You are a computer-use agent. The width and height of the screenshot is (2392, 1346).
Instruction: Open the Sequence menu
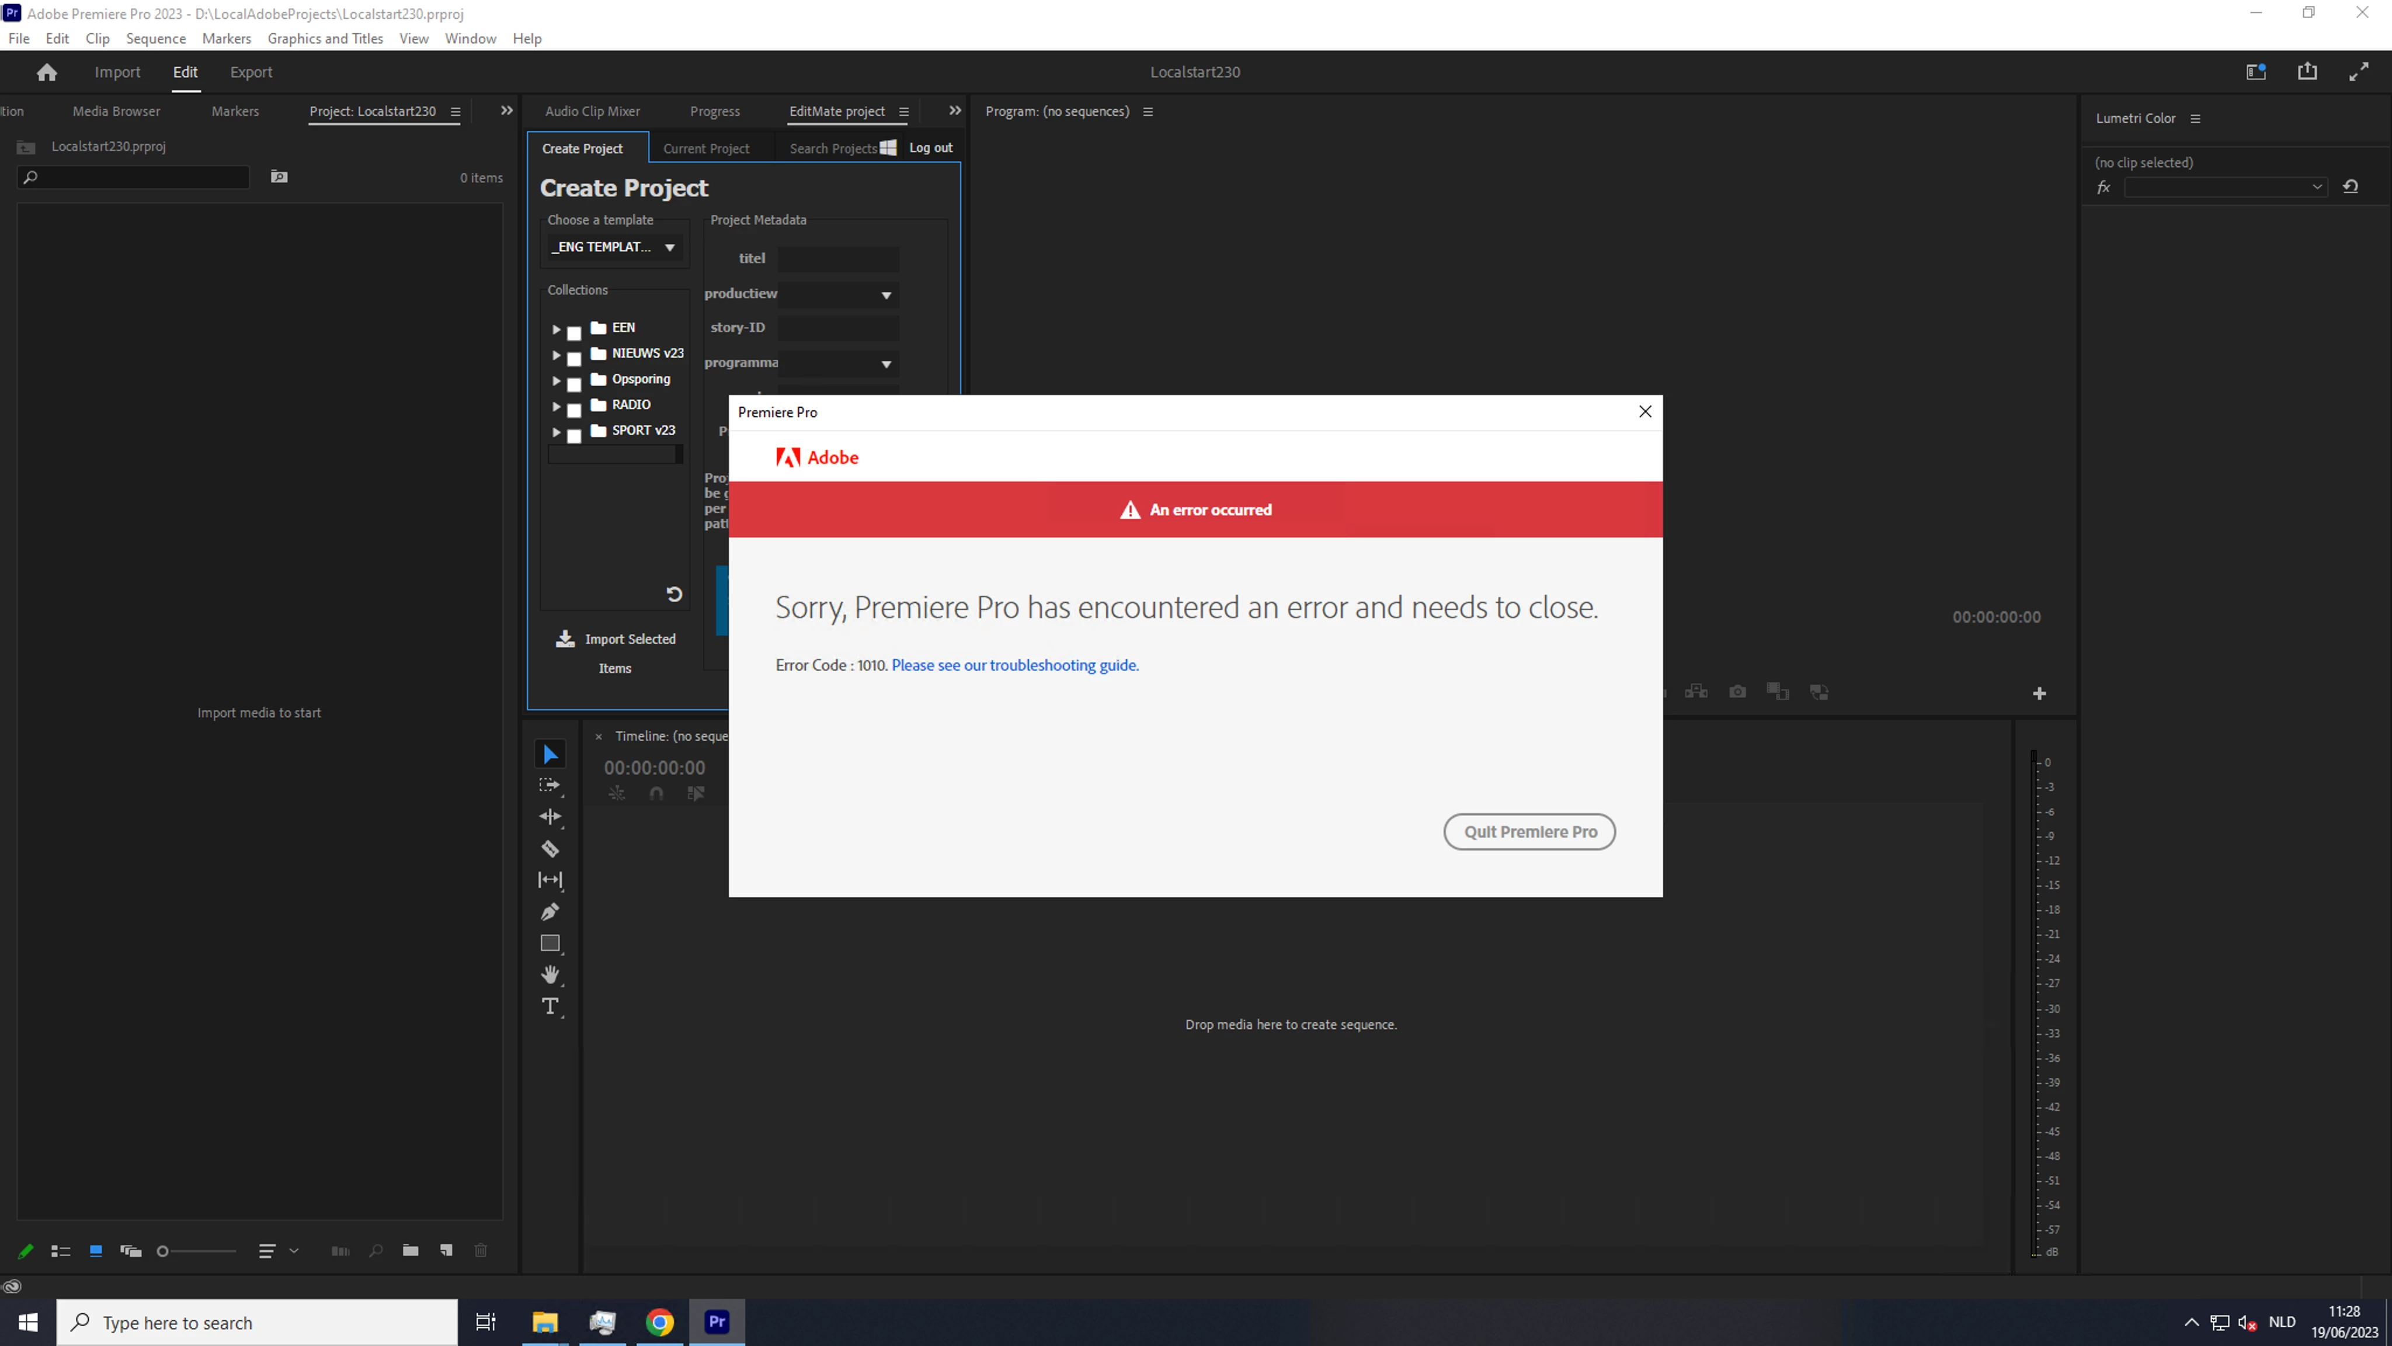click(x=156, y=38)
